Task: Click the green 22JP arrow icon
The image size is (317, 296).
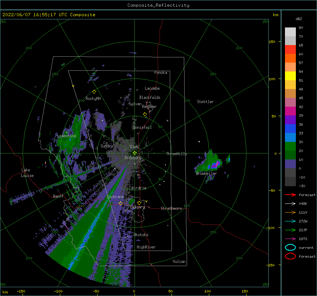Action: coord(290,230)
